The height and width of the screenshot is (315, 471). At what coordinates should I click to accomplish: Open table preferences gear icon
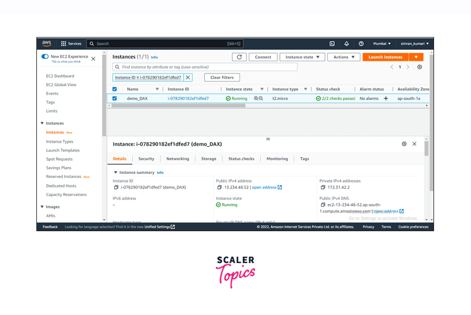point(420,67)
